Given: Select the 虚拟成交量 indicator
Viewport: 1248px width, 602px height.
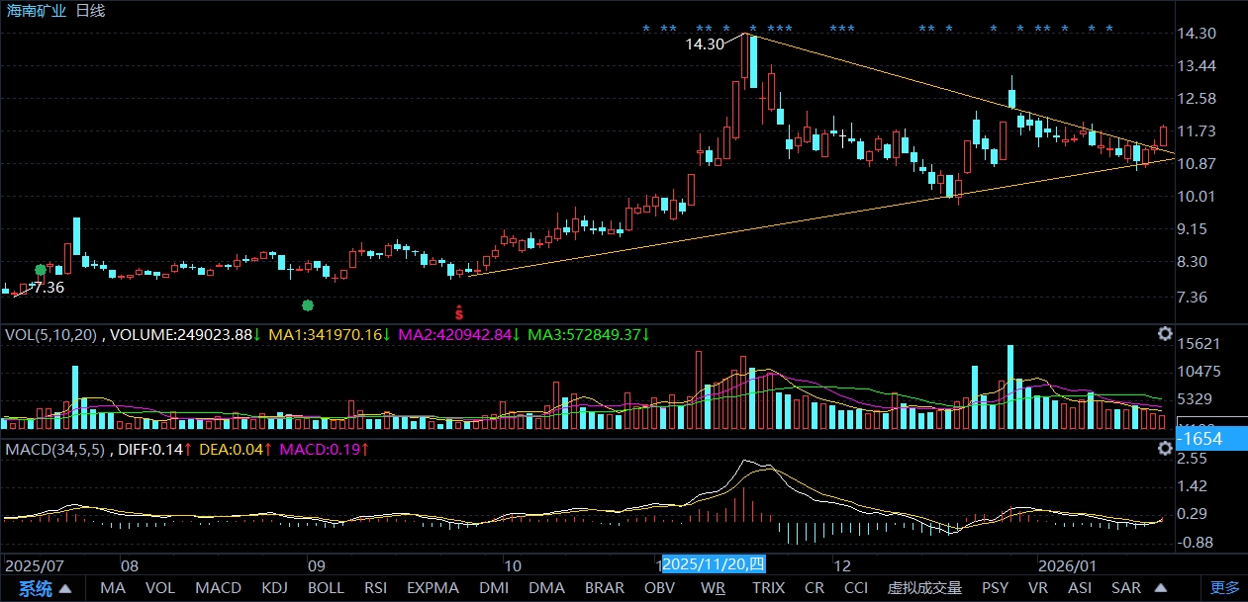Looking at the screenshot, I should pos(924,588).
